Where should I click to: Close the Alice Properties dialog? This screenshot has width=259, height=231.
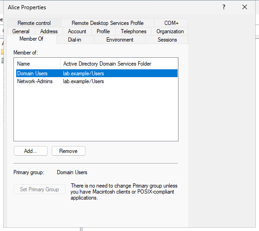pos(245,7)
